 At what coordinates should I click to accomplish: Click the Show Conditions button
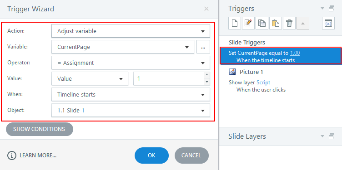tap(40, 129)
